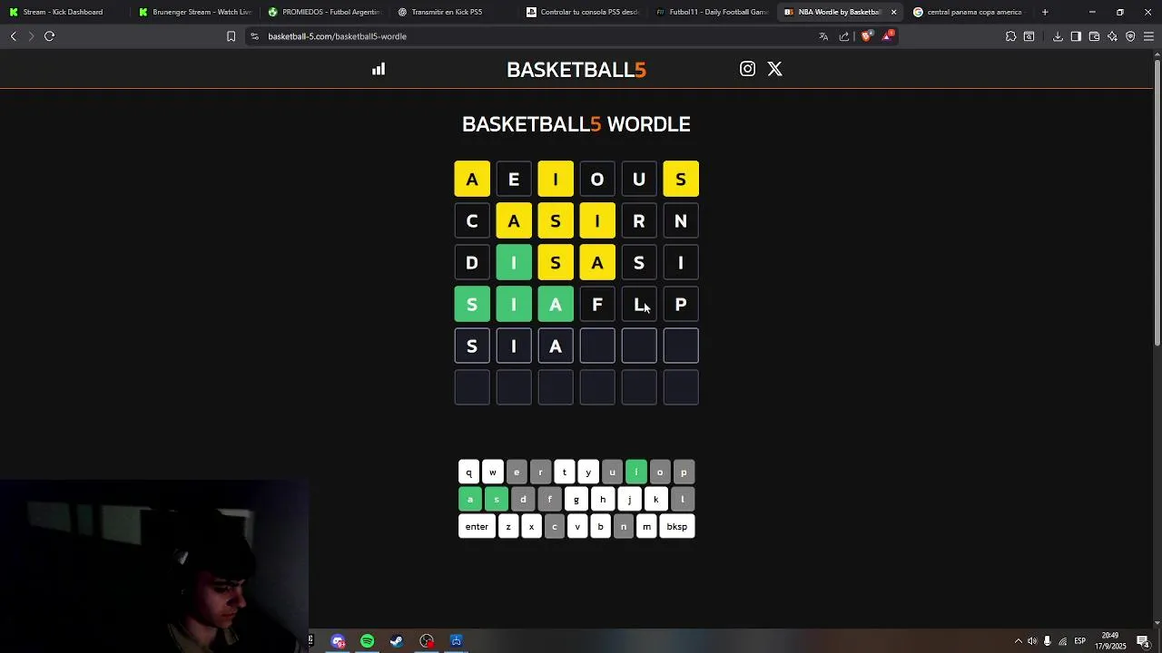
Task: Open a new browser tab
Action: coord(1045,12)
